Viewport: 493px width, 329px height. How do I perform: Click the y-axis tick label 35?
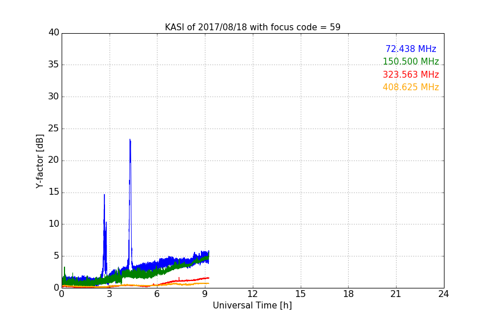pos(54,65)
